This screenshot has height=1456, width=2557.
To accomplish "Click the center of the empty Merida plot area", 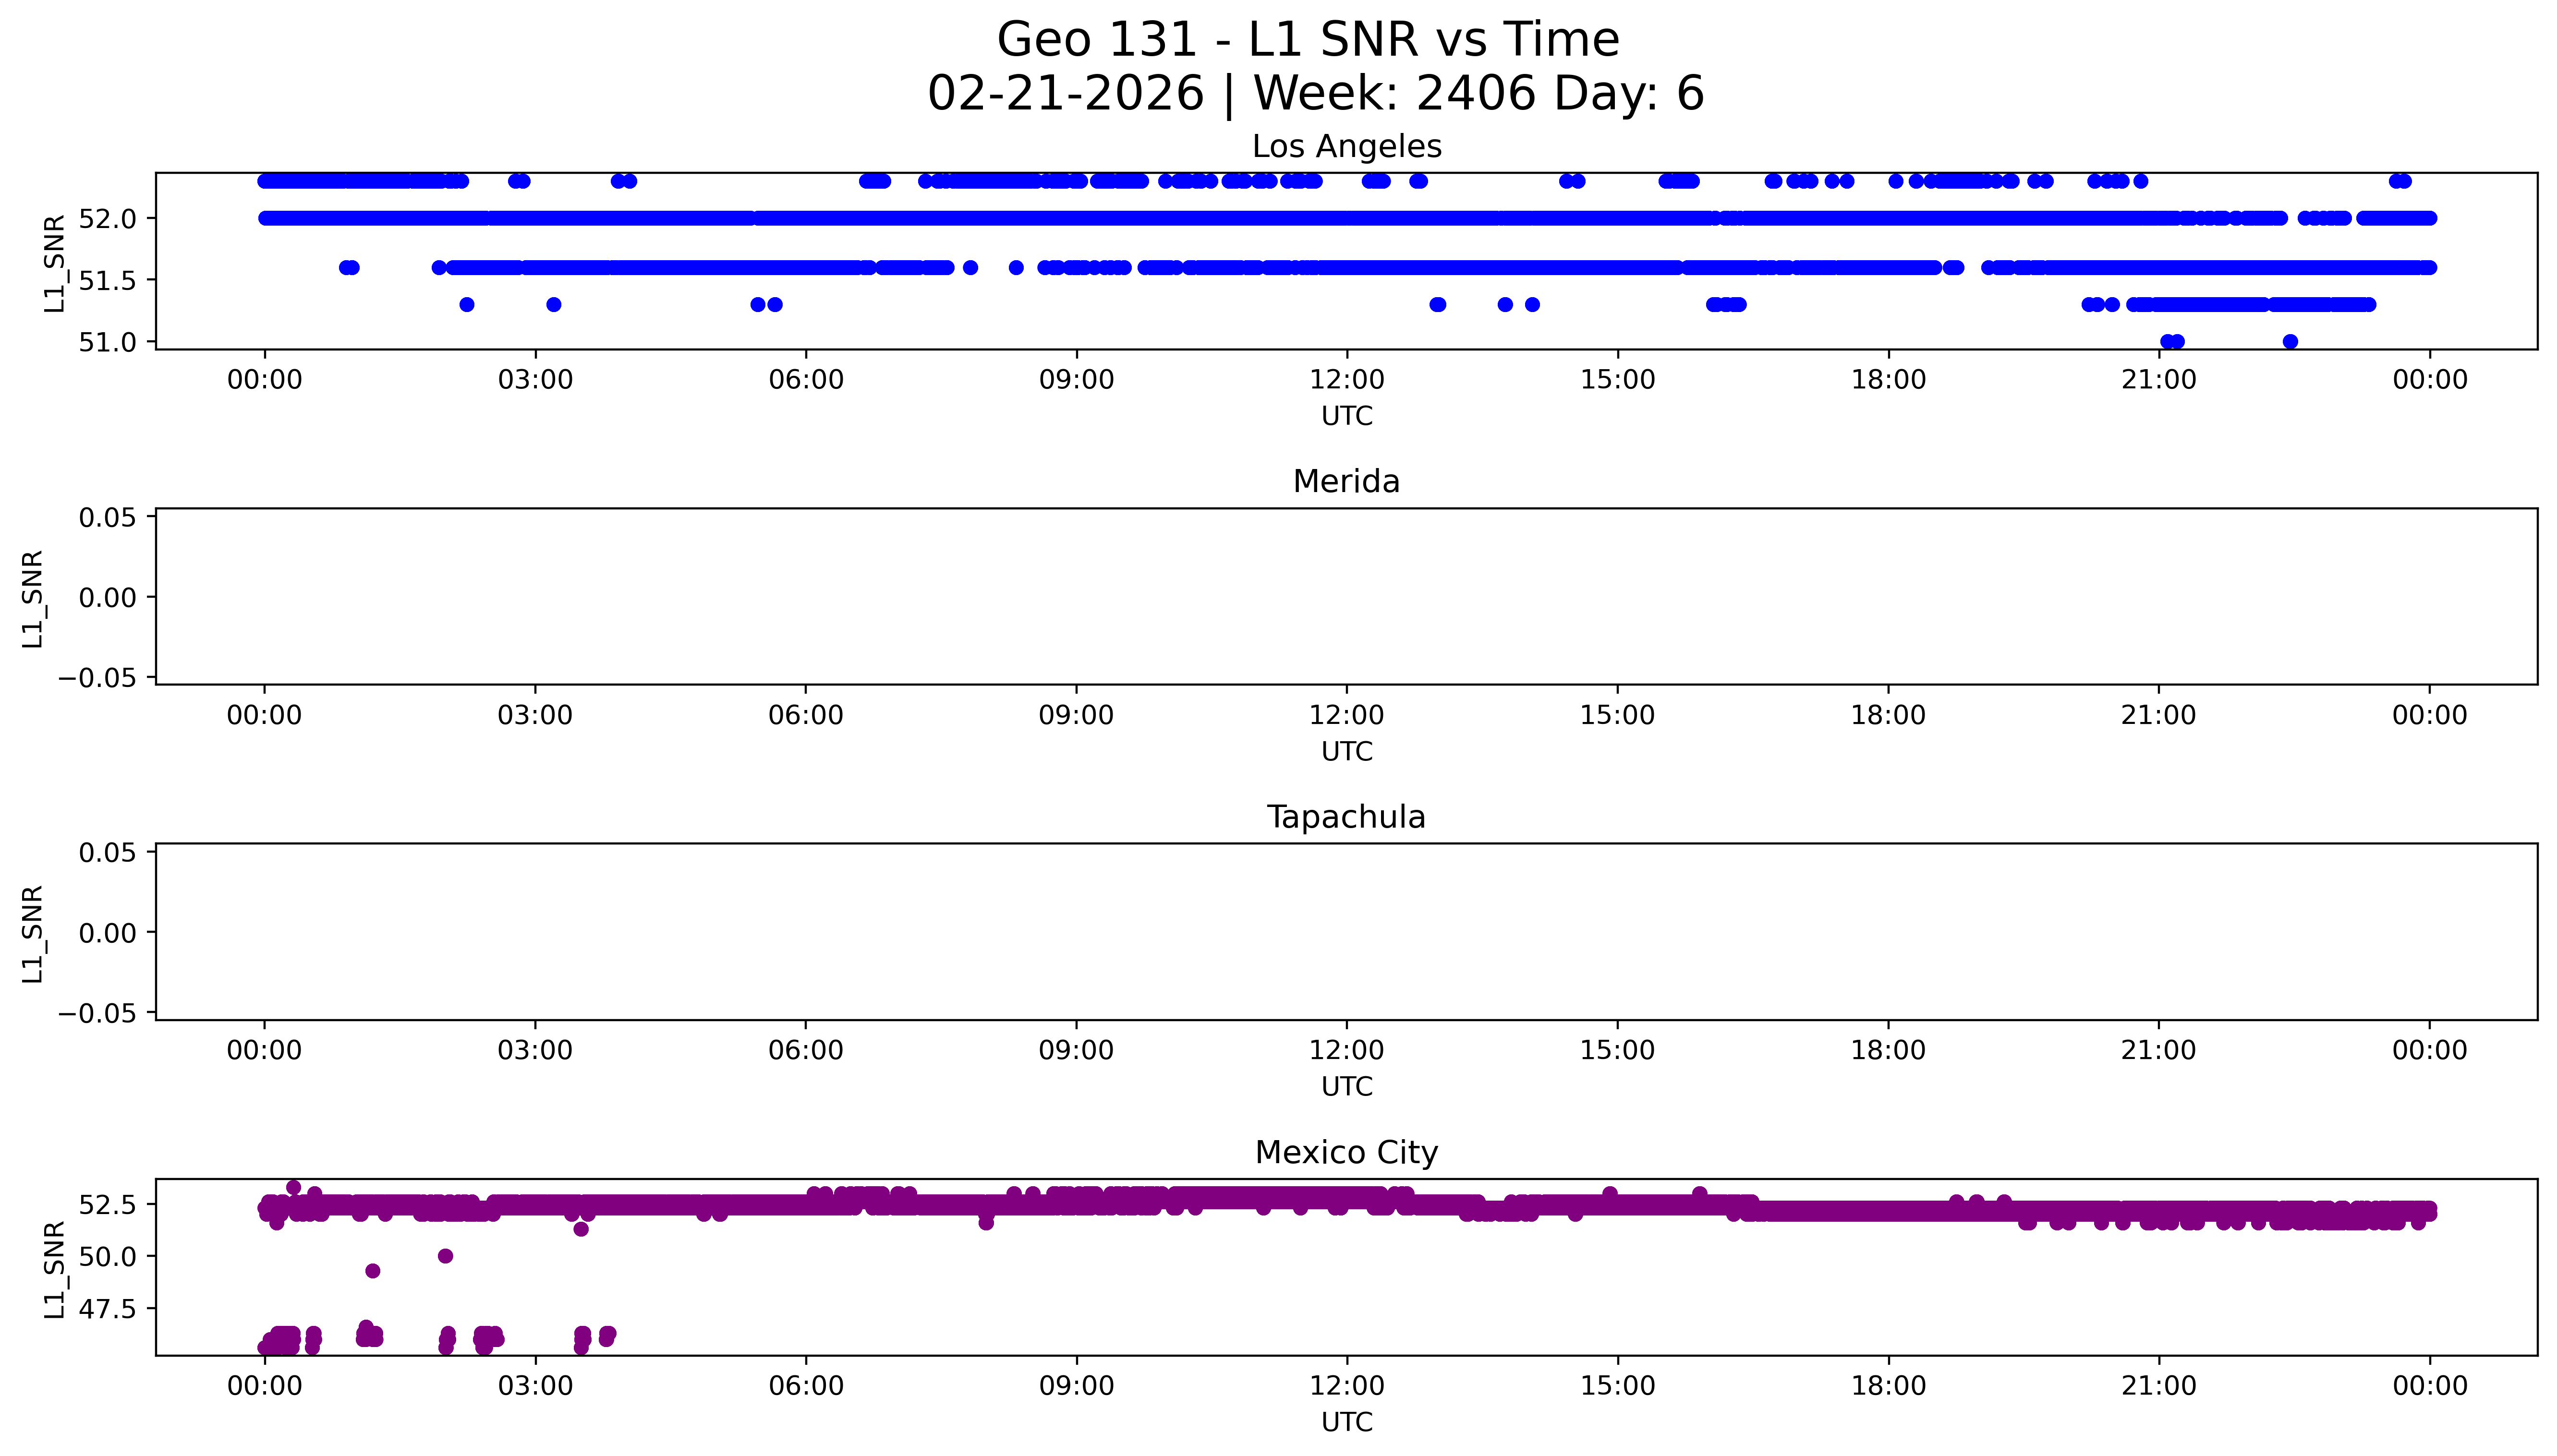I will (1346, 597).
